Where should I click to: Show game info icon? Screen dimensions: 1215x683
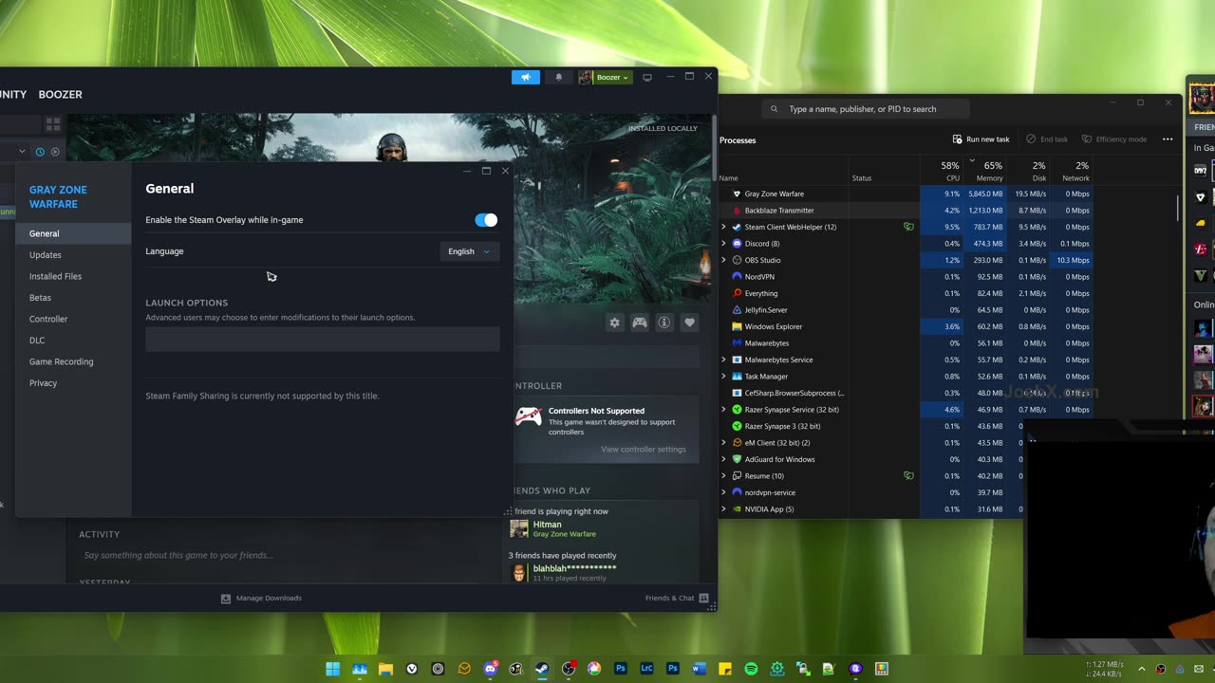click(664, 323)
